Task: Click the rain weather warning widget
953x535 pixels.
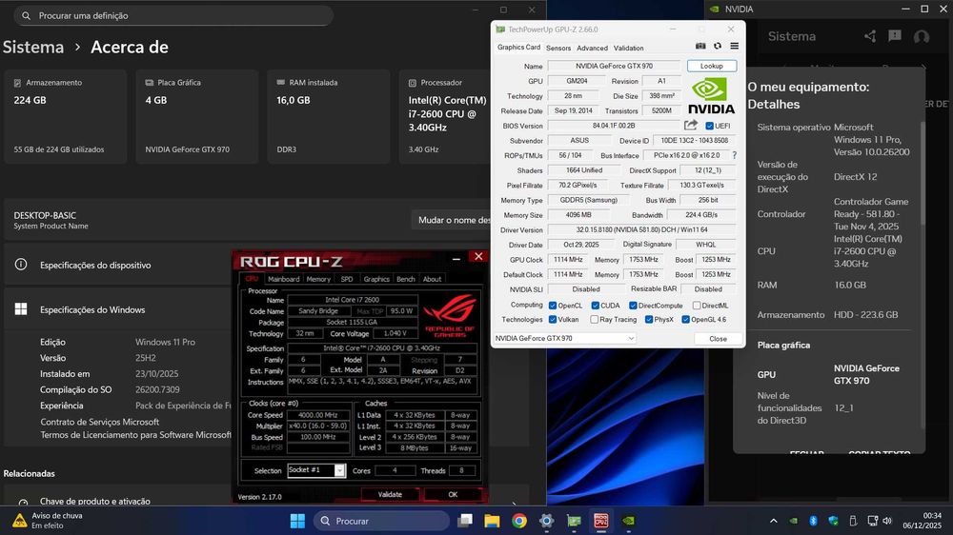Action: coord(48,521)
